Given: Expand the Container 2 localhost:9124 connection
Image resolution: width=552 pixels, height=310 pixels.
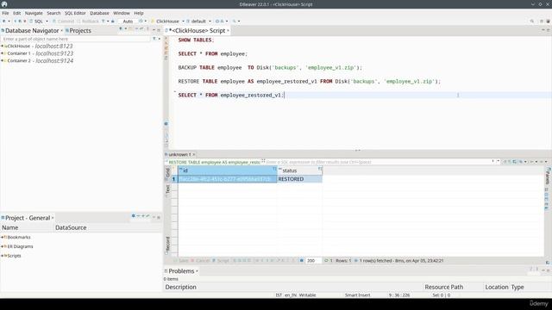Looking at the screenshot, I should [x=2, y=61].
